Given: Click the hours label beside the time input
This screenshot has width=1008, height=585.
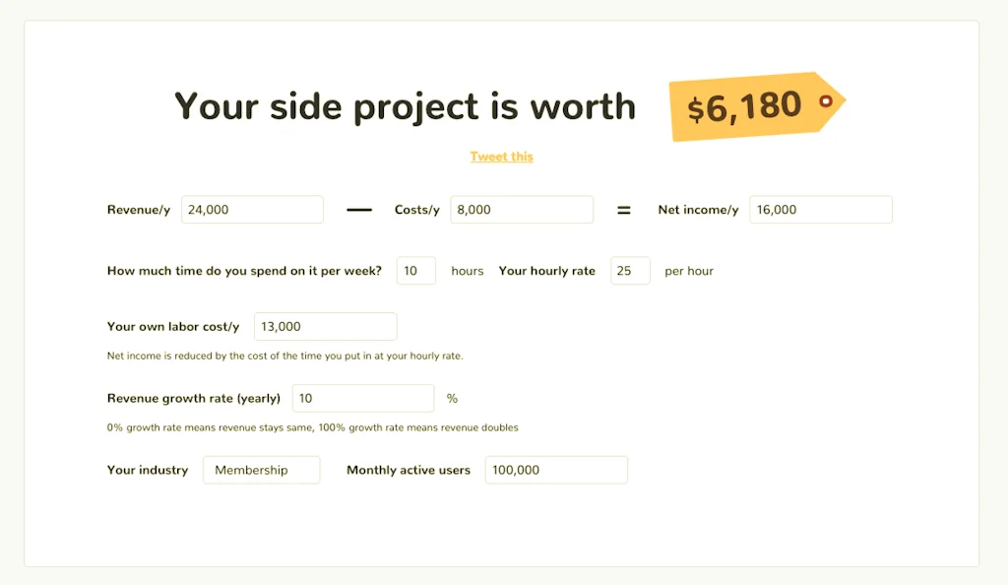Looking at the screenshot, I should [x=467, y=270].
